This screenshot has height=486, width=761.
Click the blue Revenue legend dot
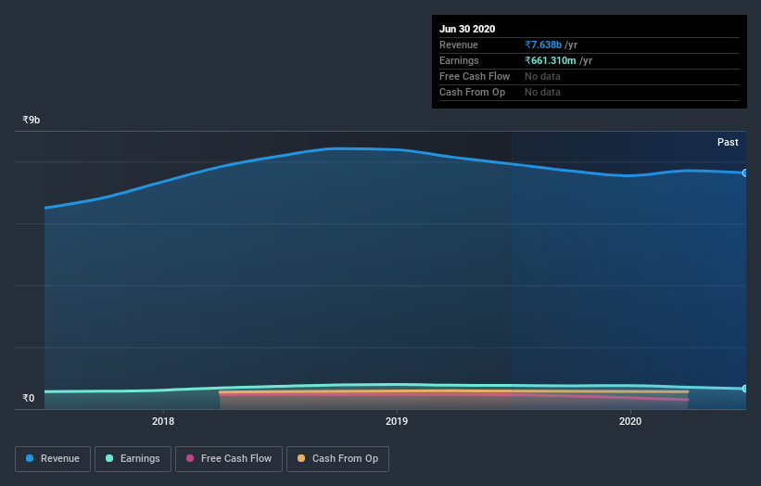tap(30, 458)
